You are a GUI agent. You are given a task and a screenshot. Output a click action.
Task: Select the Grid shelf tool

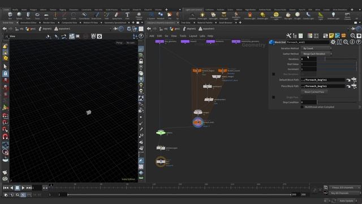46,15
